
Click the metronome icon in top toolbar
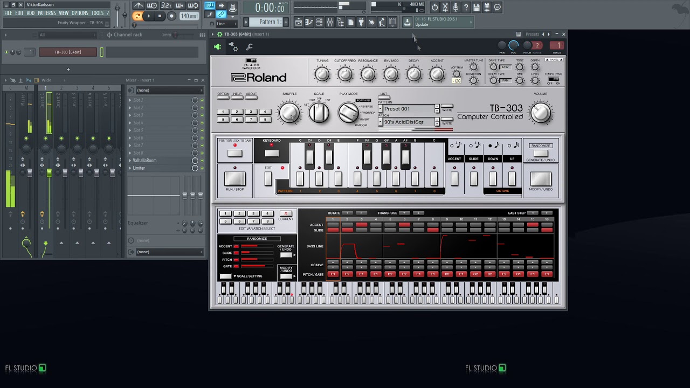tap(139, 6)
